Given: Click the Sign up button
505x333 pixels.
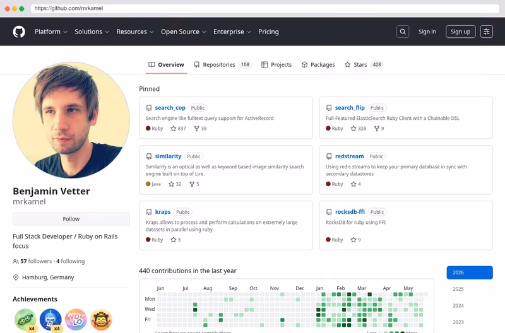Looking at the screenshot, I should coord(460,32).
